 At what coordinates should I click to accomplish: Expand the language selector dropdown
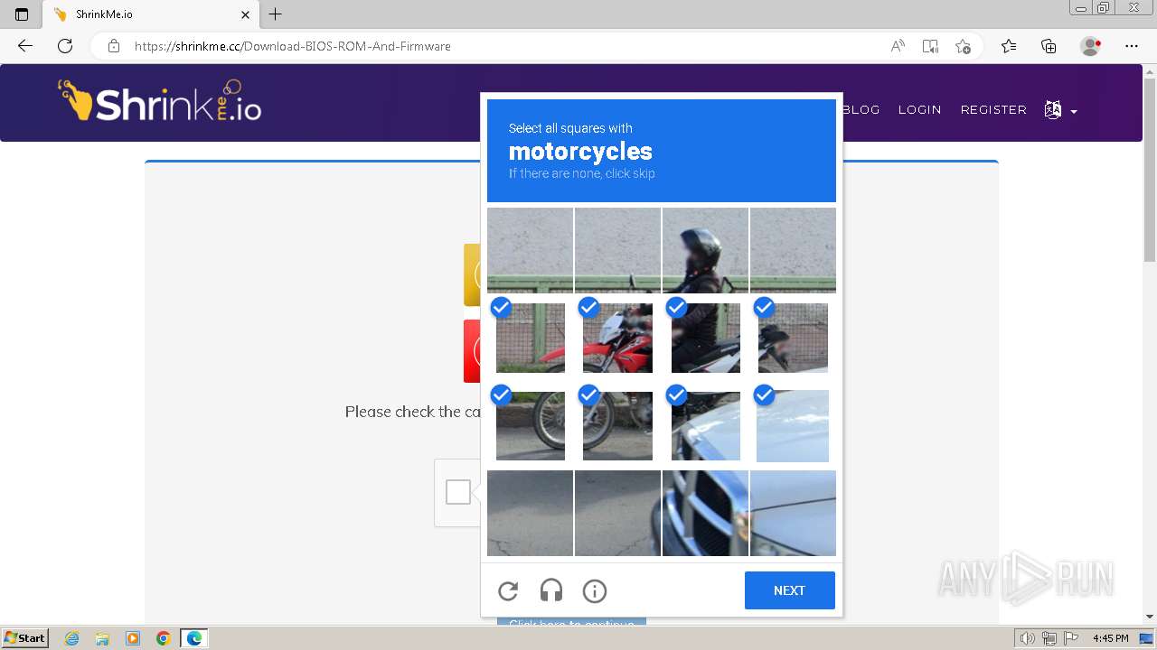pos(1060,110)
